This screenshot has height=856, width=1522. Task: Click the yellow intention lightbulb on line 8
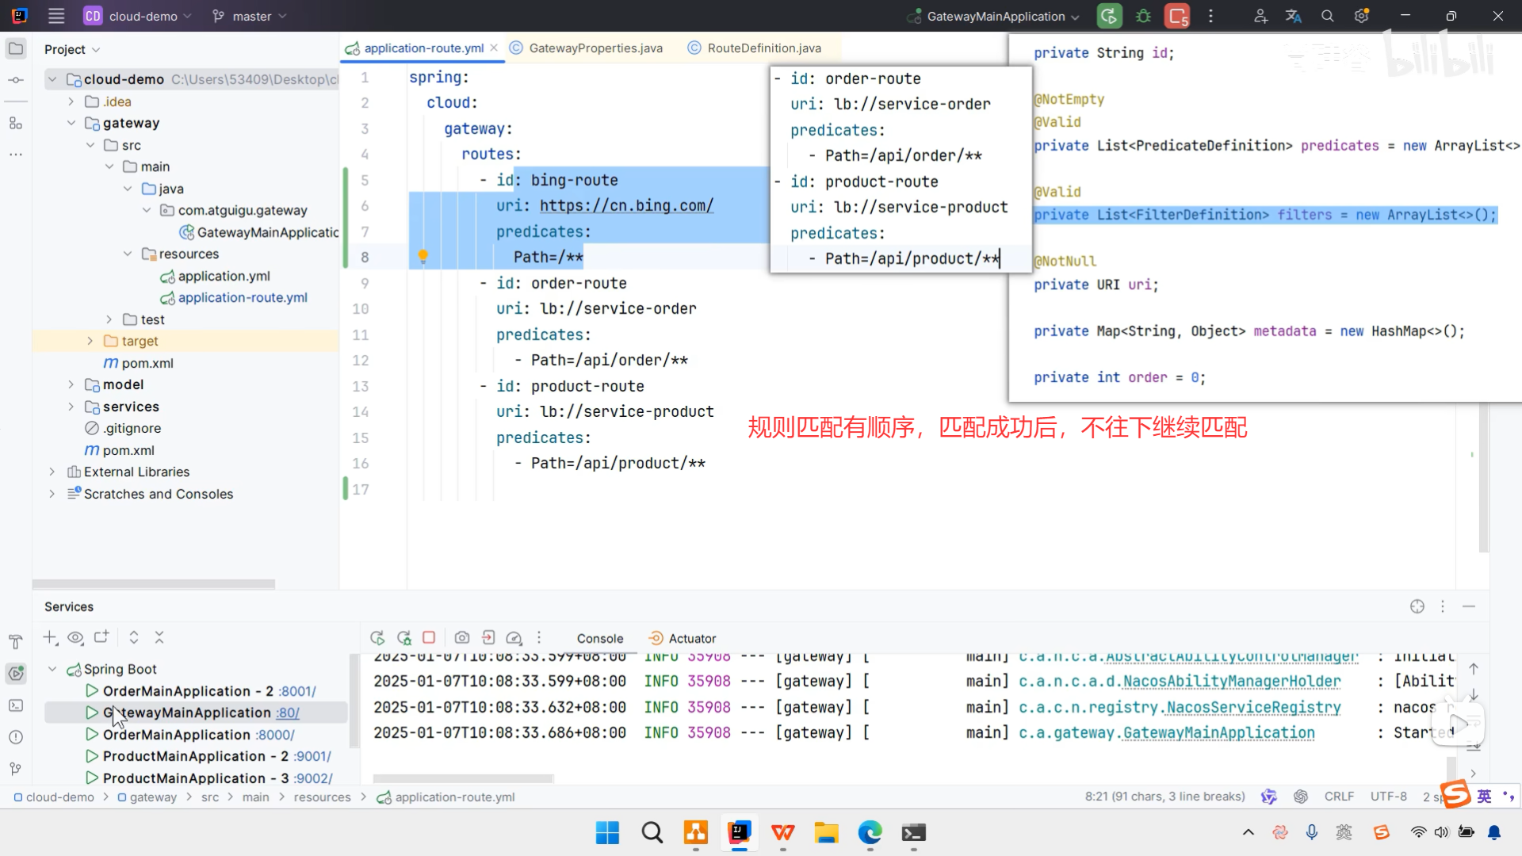point(423,257)
